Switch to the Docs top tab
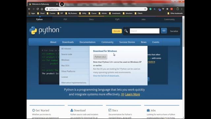Screen dimensions: 211x119 tap(91, 20)
